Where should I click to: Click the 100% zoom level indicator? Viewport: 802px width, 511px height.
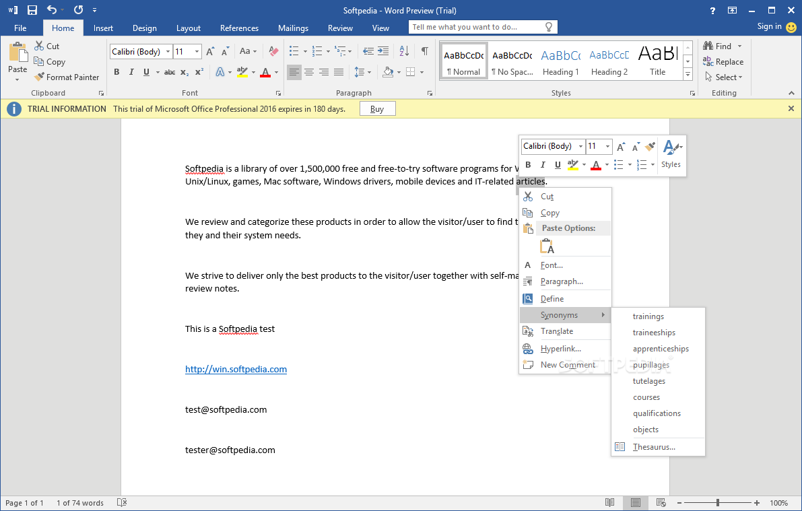pos(778,503)
